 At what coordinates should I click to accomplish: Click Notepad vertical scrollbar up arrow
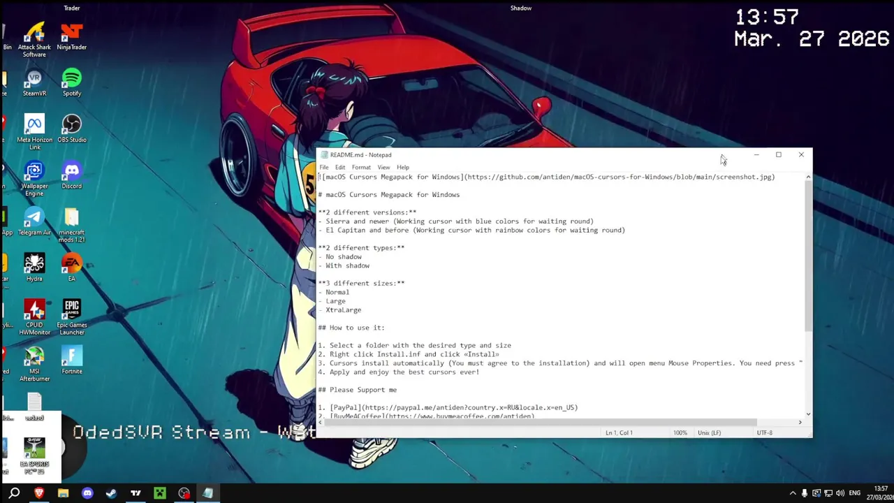click(x=808, y=177)
